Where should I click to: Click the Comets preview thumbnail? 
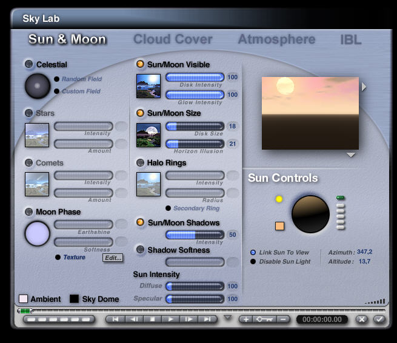click(37, 184)
